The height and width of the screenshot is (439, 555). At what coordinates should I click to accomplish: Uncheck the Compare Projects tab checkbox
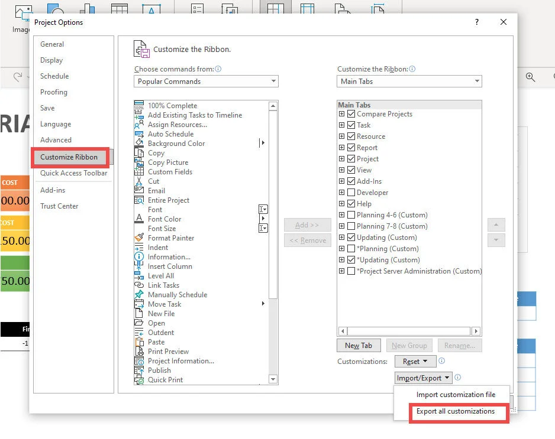tap(351, 114)
